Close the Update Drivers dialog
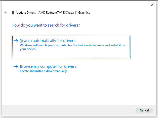Screen dimensions: 158x118 [152, 5]
